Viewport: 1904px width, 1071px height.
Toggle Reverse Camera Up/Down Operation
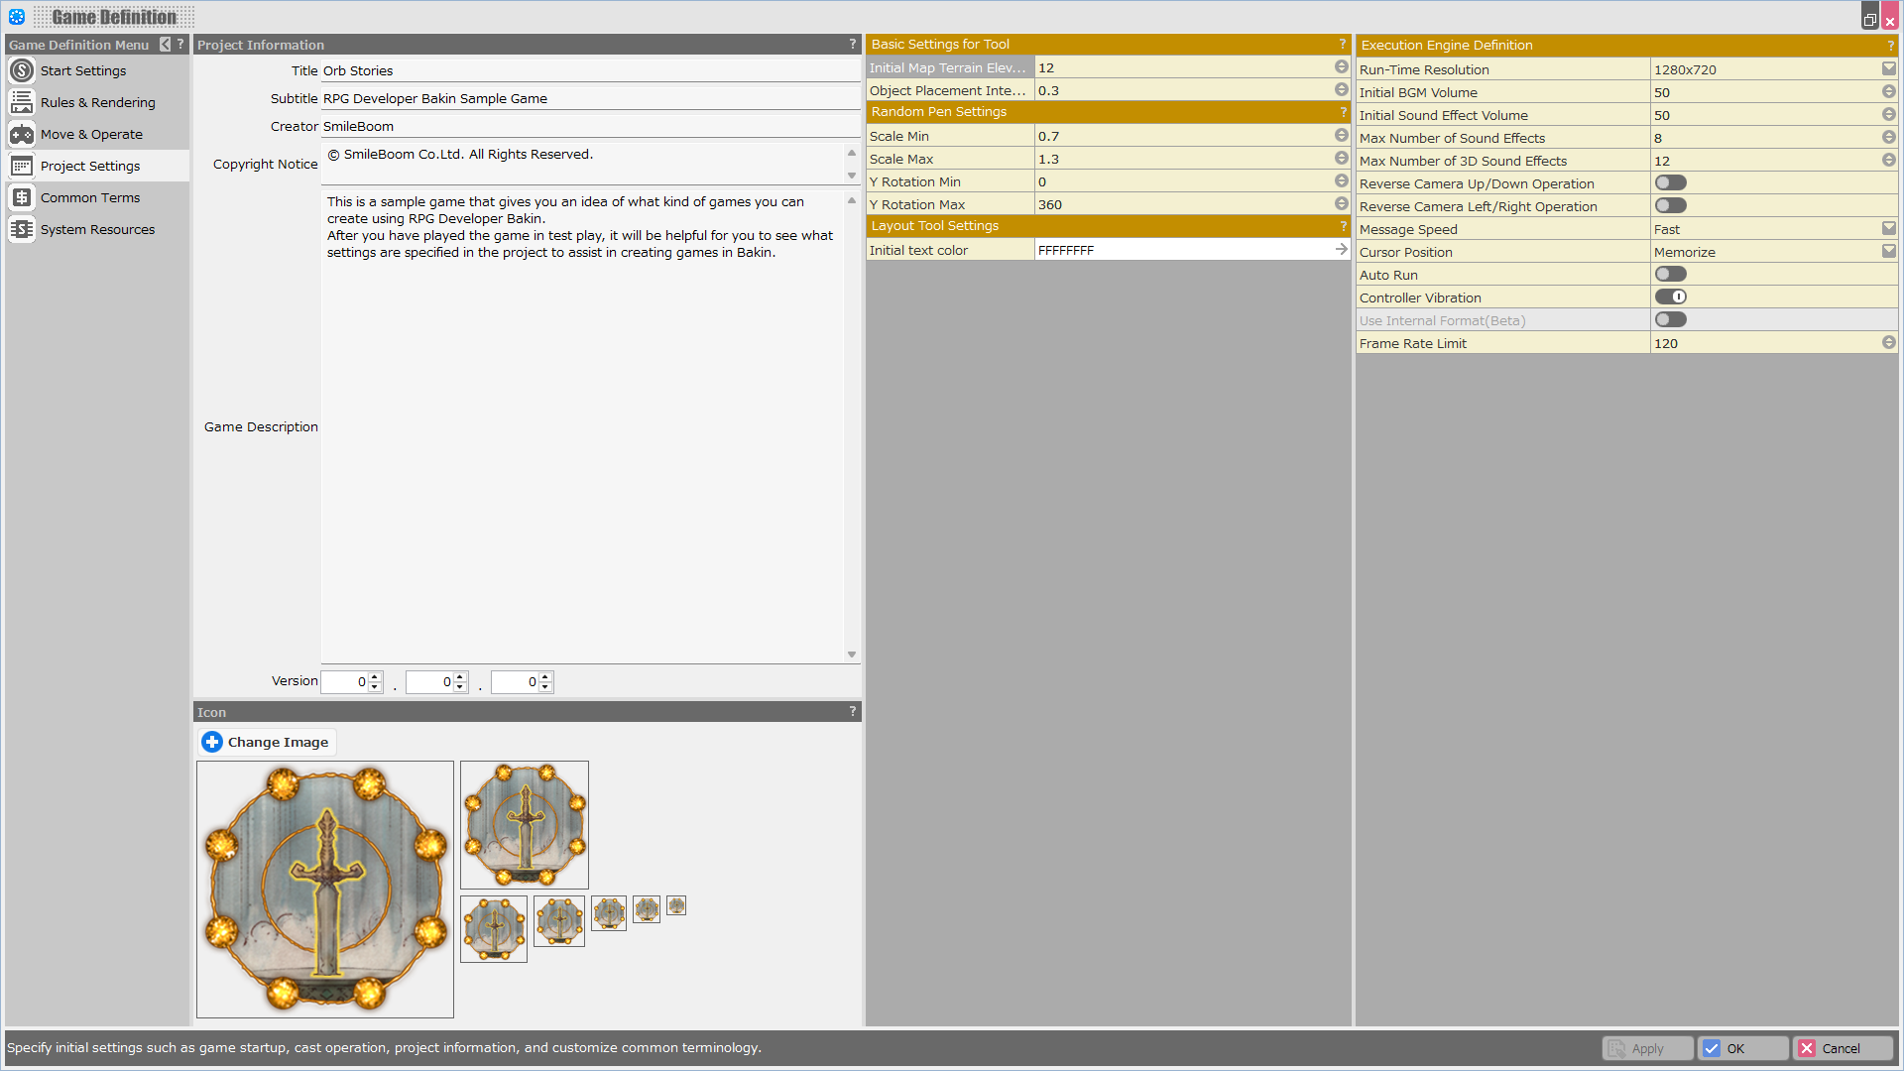pos(1670,183)
